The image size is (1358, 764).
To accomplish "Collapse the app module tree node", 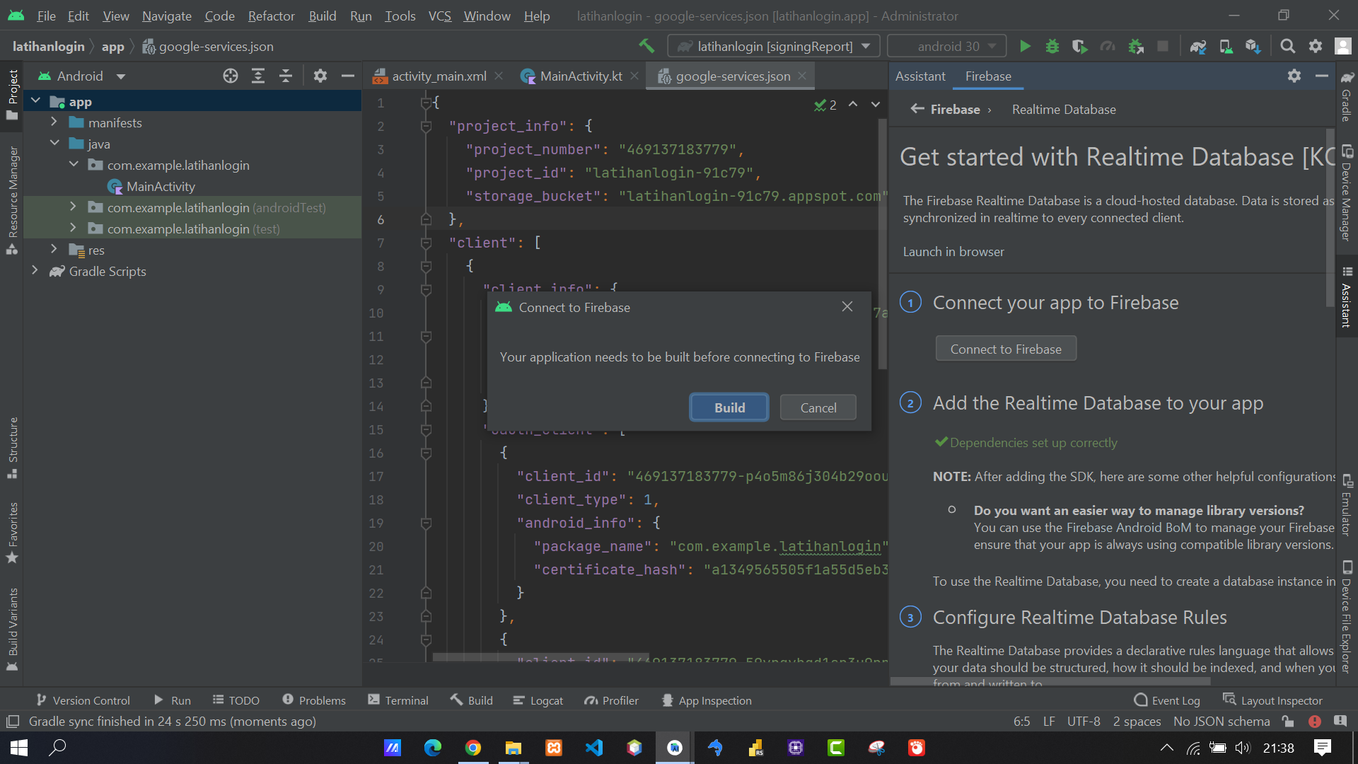I will pos(35,101).
